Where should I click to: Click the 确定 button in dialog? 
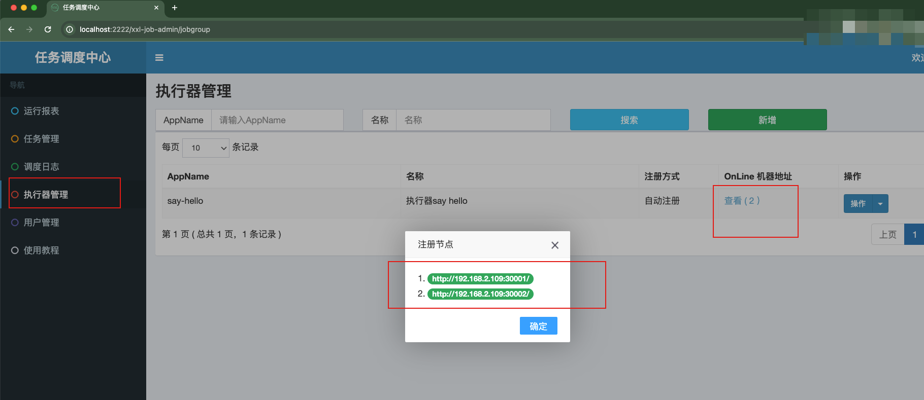(538, 326)
